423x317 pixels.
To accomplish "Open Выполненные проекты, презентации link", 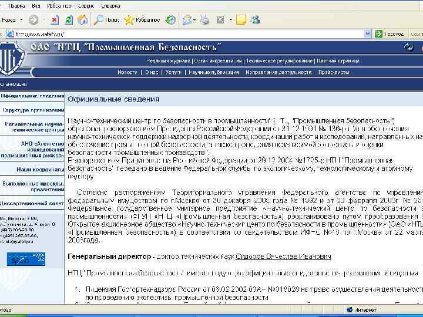I will click(33, 186).
